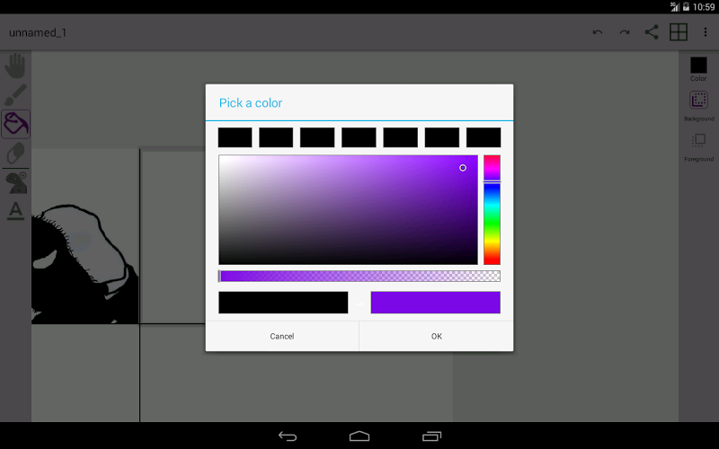719x449 pixels.
Task: Select the brush tool
Action: [15, 95]
